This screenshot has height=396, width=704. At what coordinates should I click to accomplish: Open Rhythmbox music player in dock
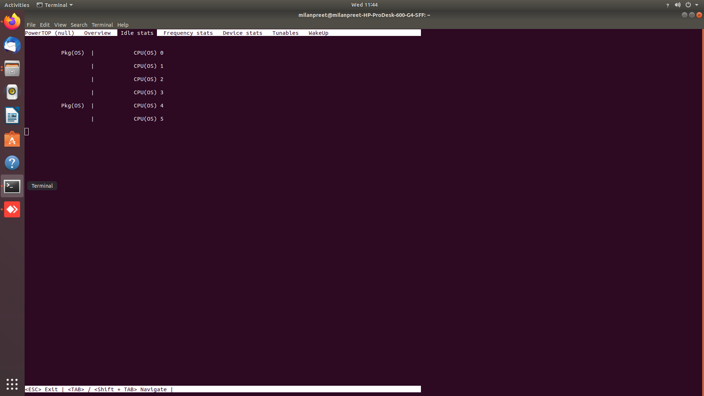[12, 92]
